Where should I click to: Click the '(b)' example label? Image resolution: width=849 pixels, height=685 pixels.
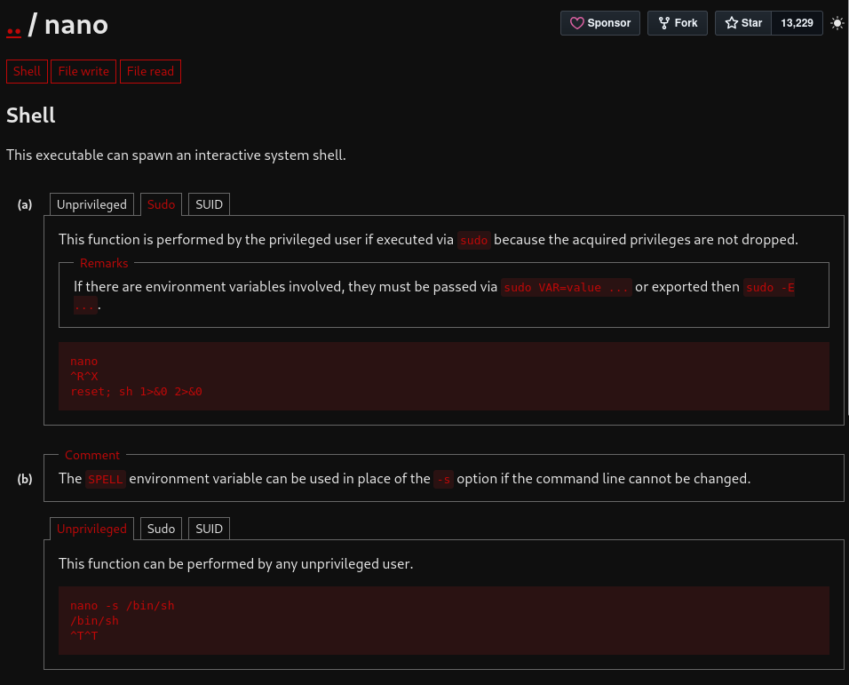coord(24,479)
